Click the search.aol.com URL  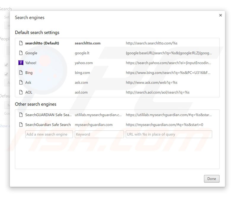coord(158,92)
